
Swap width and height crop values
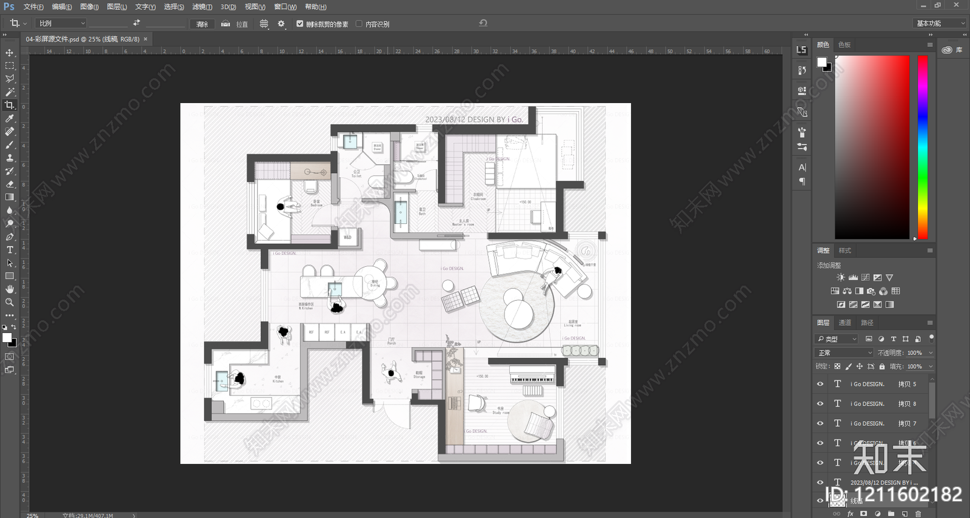pos(136,23)
